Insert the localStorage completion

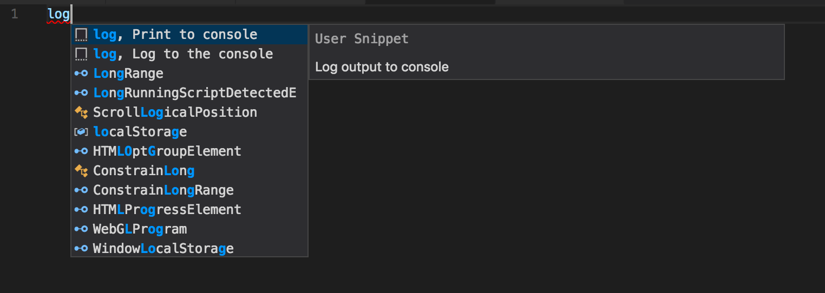(140, 132)
